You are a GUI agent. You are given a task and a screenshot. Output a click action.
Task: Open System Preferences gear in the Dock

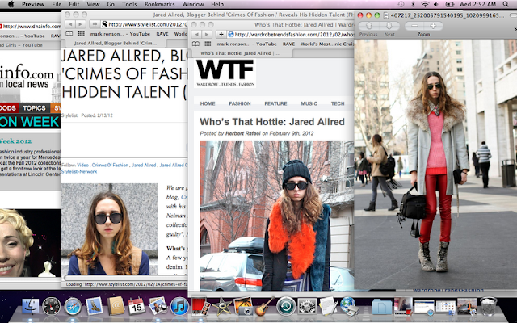pyautogui.click(x=307, y=306)
